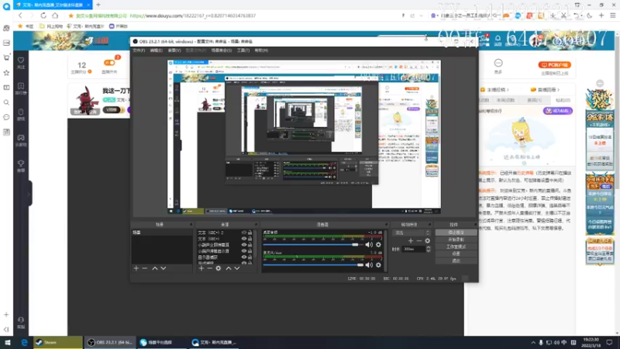Add a new source with the Sources plus icon

pos(201,268)
